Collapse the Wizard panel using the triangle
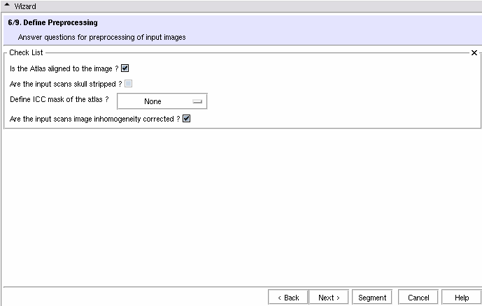This screenshot has height=306, width=482. (7, 6)
